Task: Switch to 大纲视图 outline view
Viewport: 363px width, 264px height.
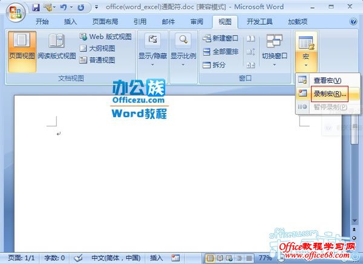Action: (x=97, y=48)
